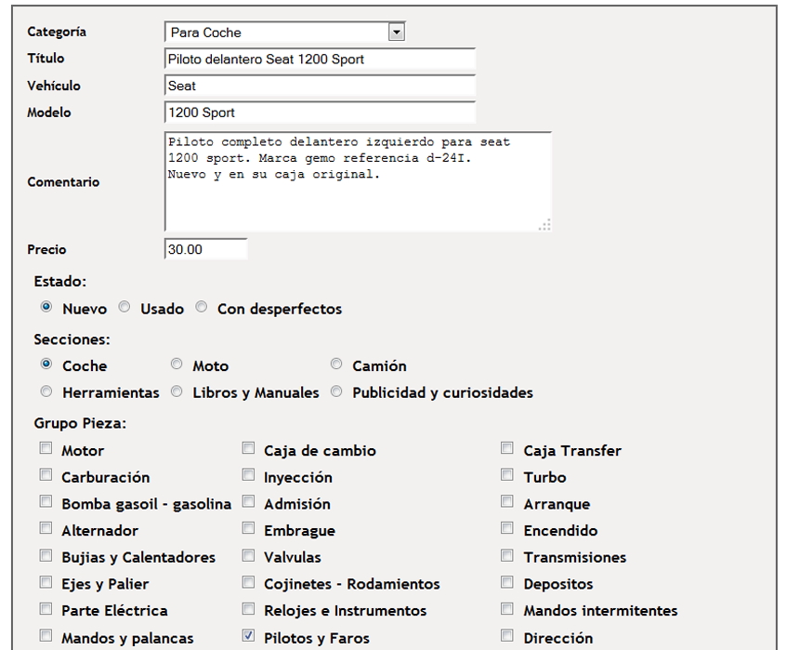Click the Precio input field
Viewport: 787px width, 650px height.
click(205, 250)
